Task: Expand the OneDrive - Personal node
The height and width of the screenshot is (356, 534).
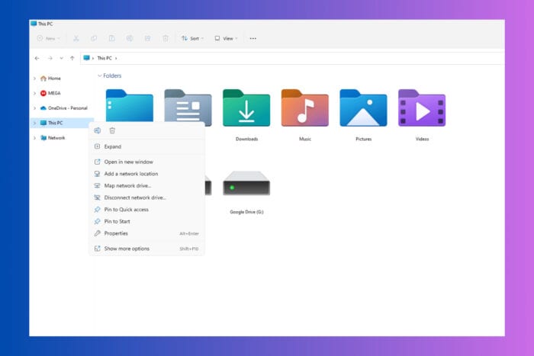Action: click(34, 108)
